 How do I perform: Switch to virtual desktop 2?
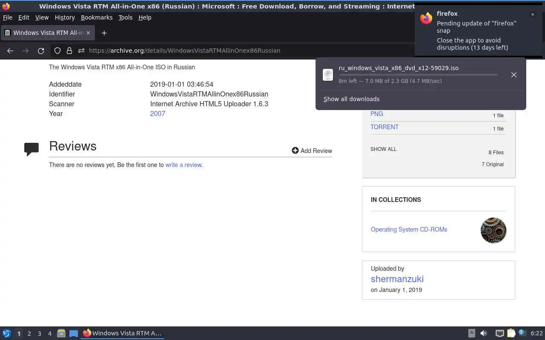point(29,334)
